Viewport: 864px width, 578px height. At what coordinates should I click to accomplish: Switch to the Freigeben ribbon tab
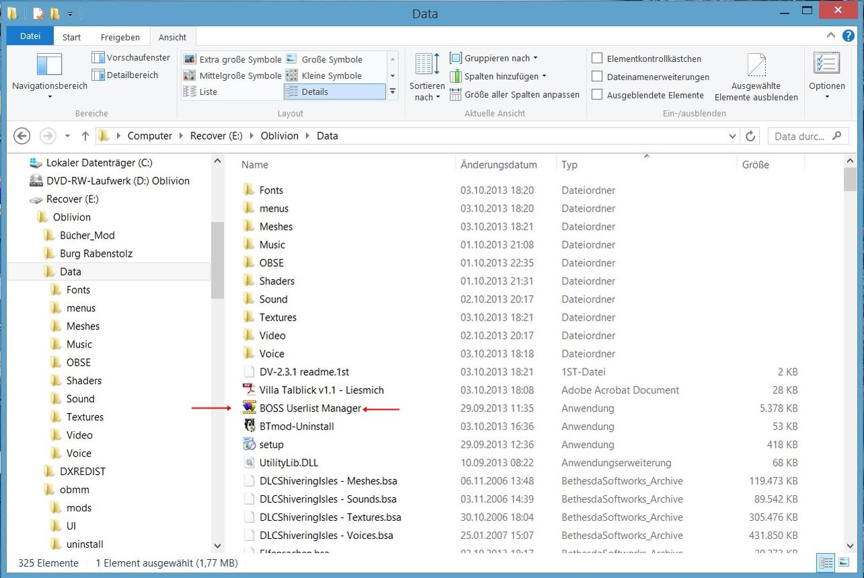(120, 37)
